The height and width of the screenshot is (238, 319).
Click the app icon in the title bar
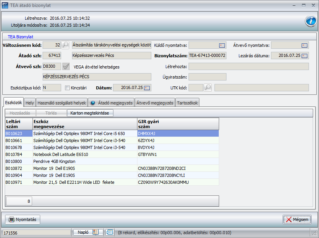(5, 5)
